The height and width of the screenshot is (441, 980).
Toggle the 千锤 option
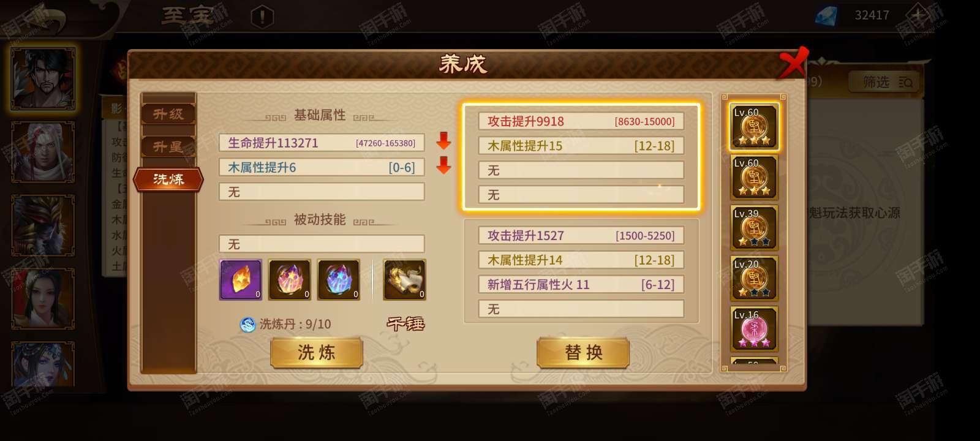point(405,323)
